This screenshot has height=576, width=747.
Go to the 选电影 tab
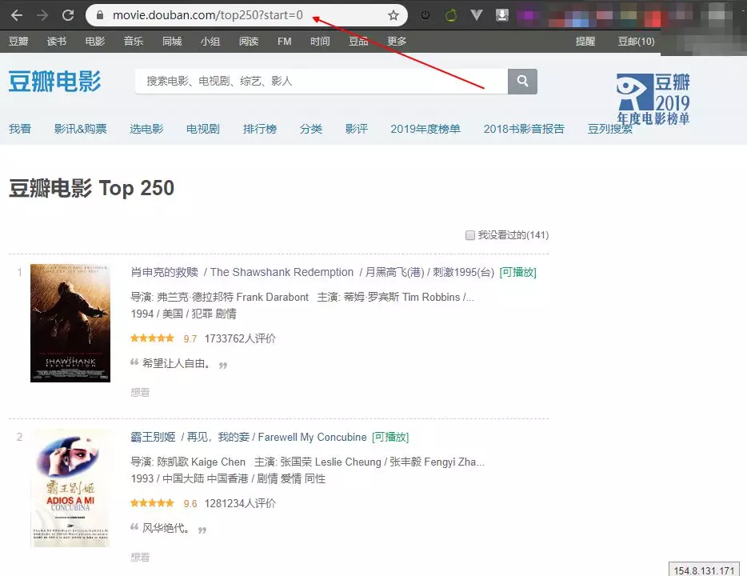(146, 129)
